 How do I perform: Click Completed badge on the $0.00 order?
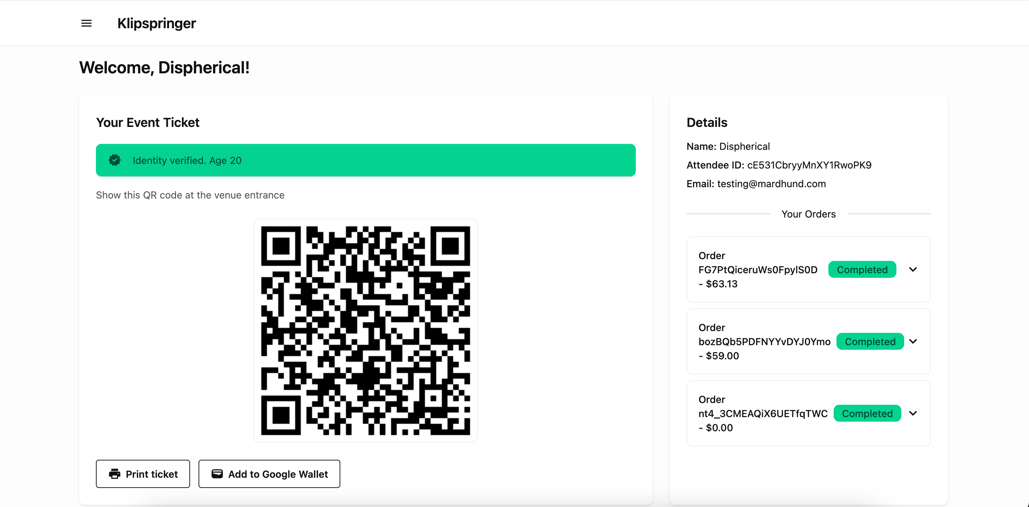coord(867,414)
